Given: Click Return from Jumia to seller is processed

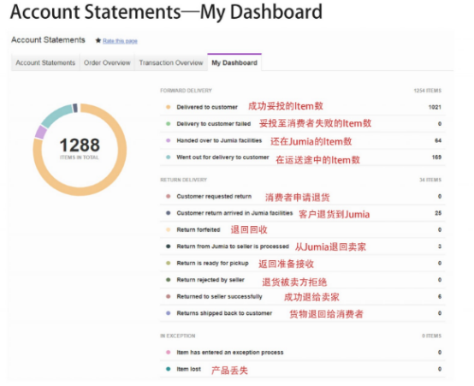Looking at the screenshot, I should tap(233, 246).
